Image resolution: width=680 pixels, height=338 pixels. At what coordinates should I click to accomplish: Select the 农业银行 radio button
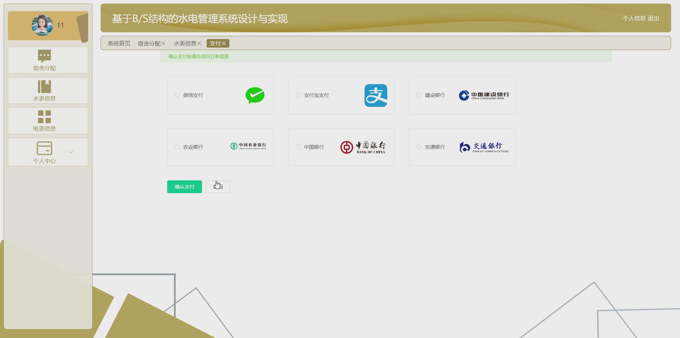[x=177, y=147]
